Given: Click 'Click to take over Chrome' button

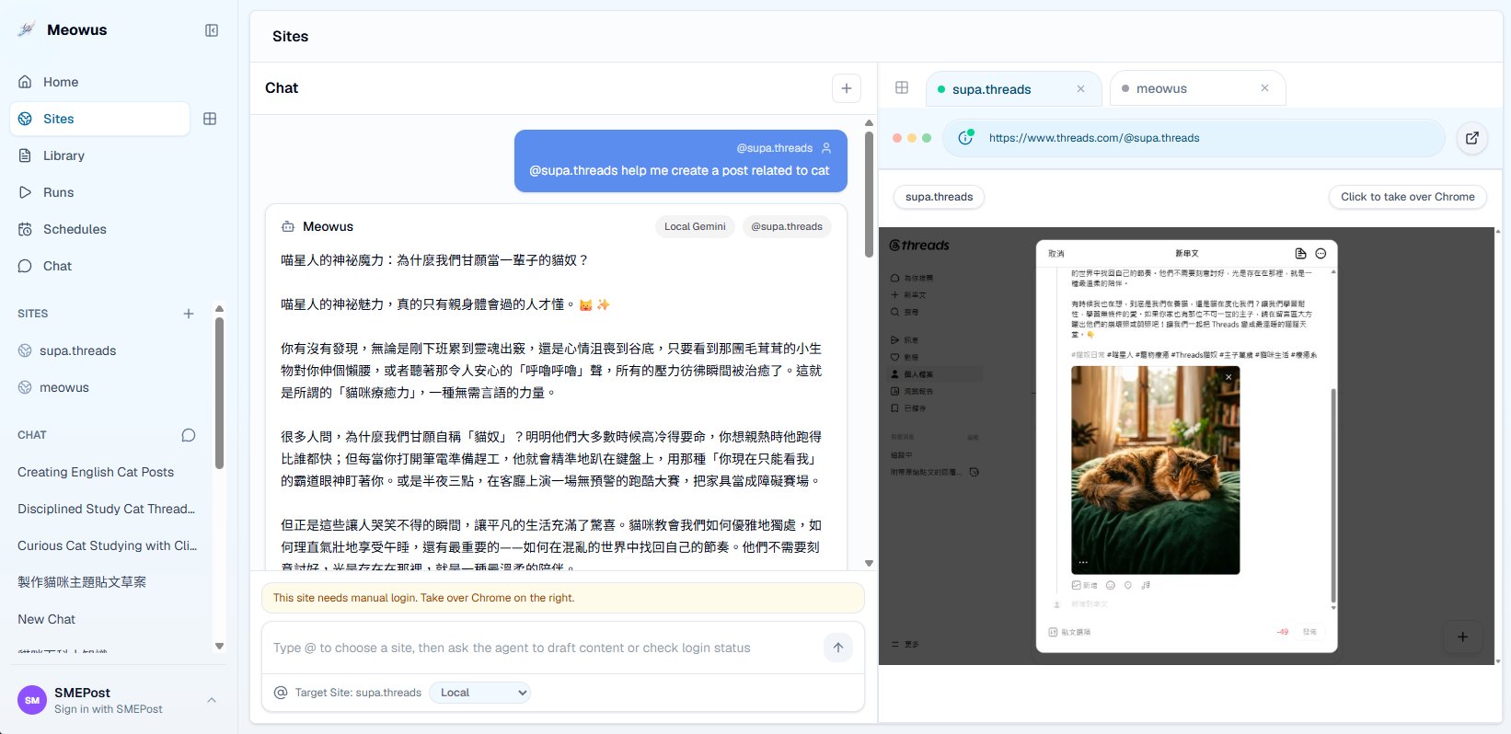Looking at the screenshot, I should coord(1407,197).
